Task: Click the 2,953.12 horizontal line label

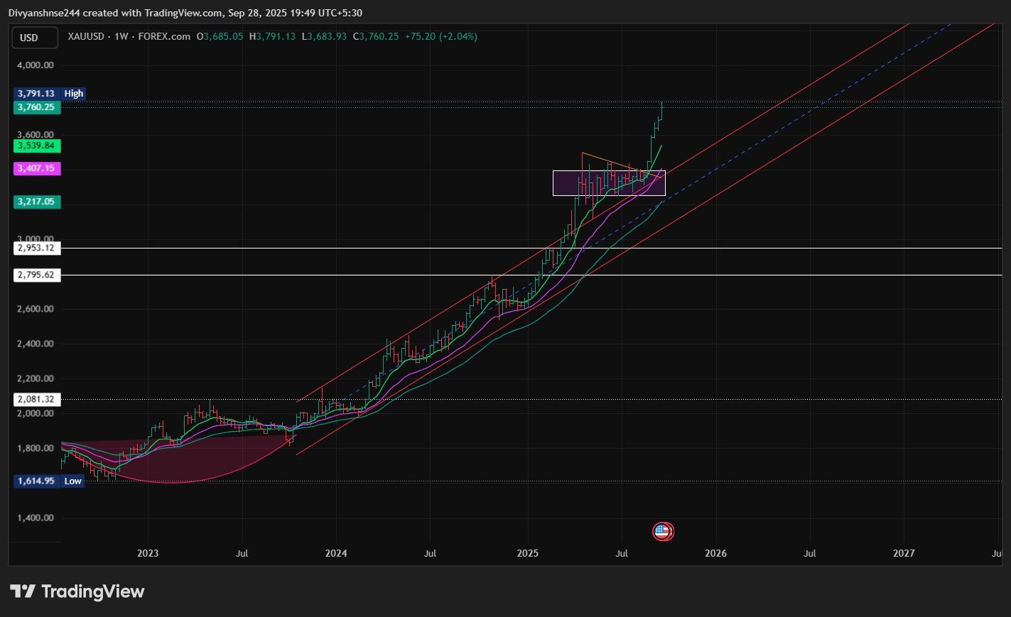Action: (37, 248)
